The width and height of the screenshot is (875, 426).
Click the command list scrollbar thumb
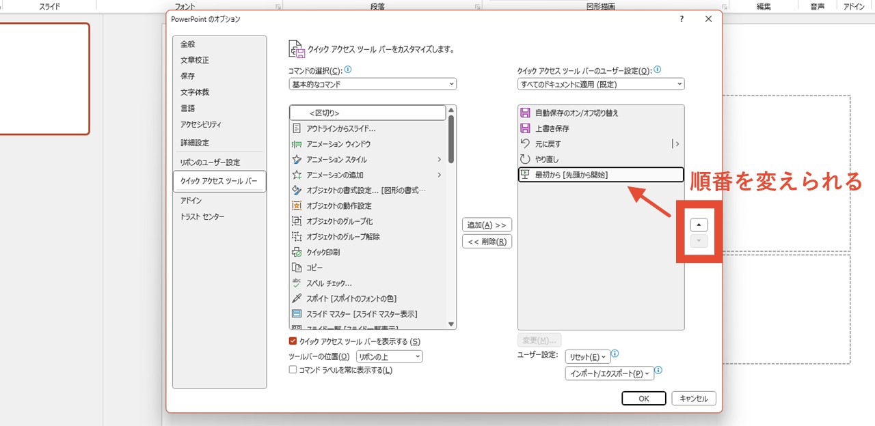[451, 139]
